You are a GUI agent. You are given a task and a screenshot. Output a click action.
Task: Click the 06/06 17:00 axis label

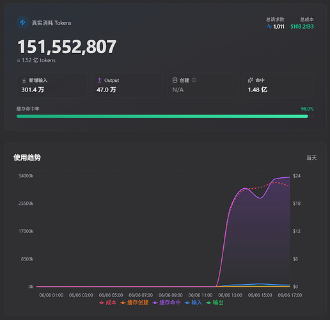(x=290, y=295)
